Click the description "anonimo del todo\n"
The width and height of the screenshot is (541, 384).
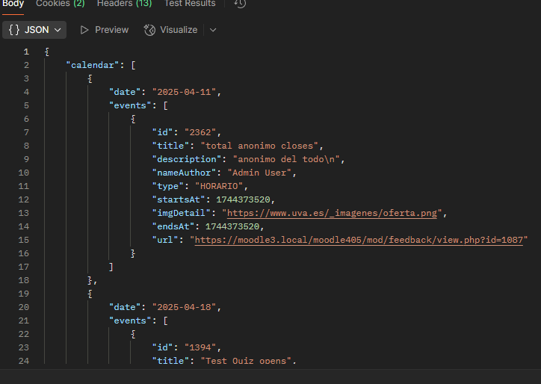[286, 159]
